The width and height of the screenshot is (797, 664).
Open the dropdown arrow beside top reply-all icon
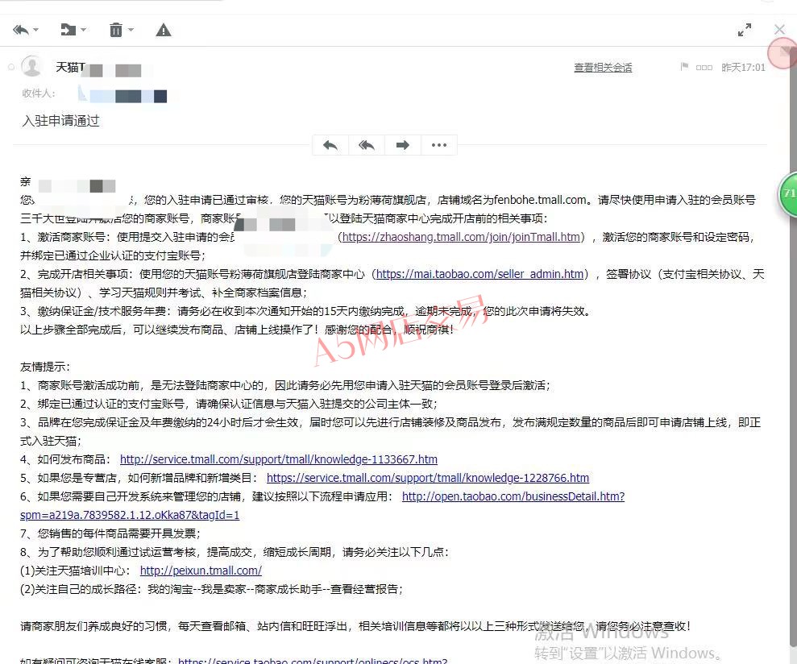[36, 30]
